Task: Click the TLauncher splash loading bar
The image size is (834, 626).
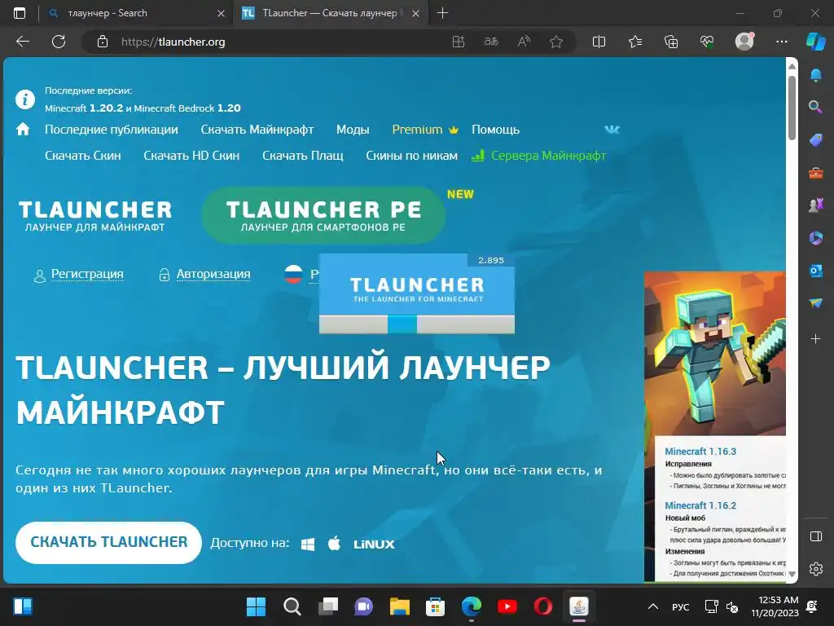Action: point(416,324)
